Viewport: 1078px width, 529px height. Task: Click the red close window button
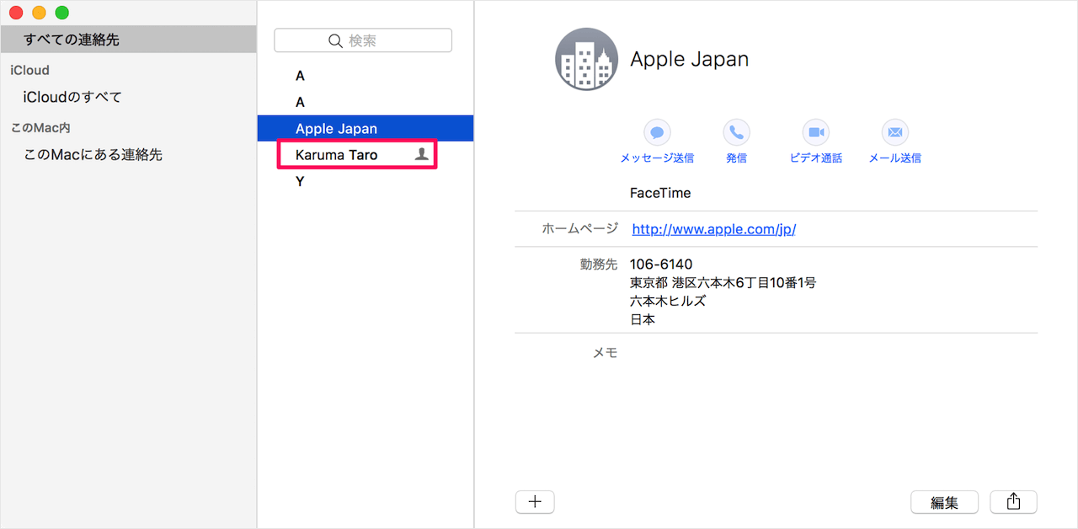tap(16, 13)
